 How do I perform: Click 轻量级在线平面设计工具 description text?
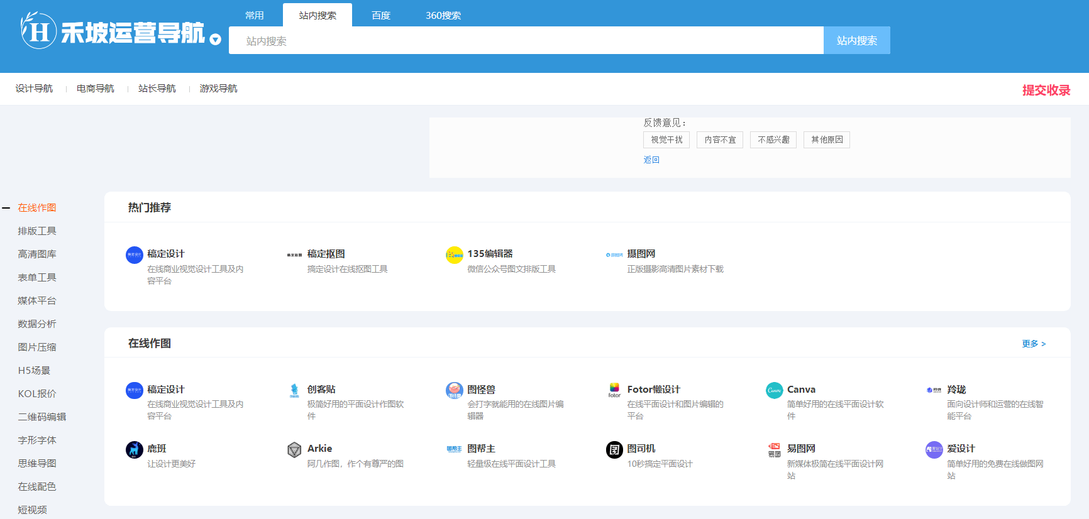click(512, 464)
